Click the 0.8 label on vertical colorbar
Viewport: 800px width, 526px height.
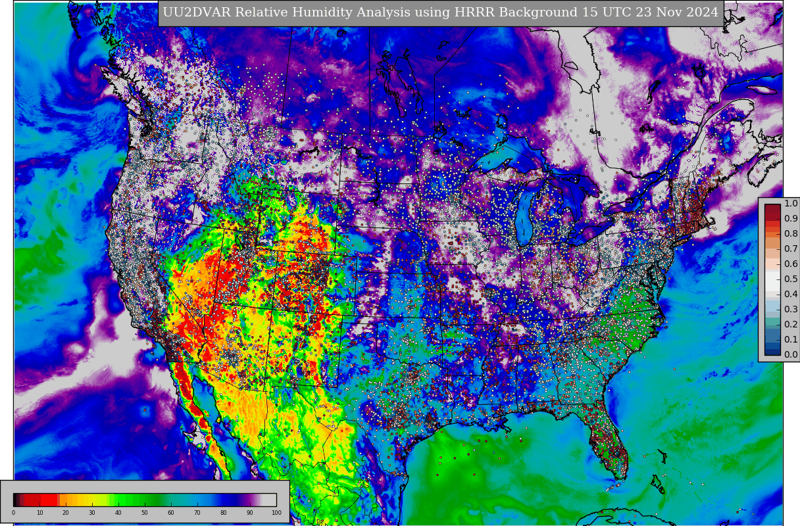(790, 234)
